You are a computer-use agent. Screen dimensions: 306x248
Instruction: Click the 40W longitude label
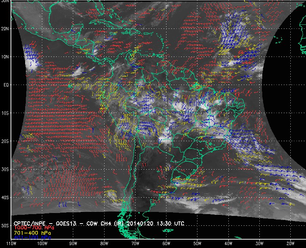[228, 243]
